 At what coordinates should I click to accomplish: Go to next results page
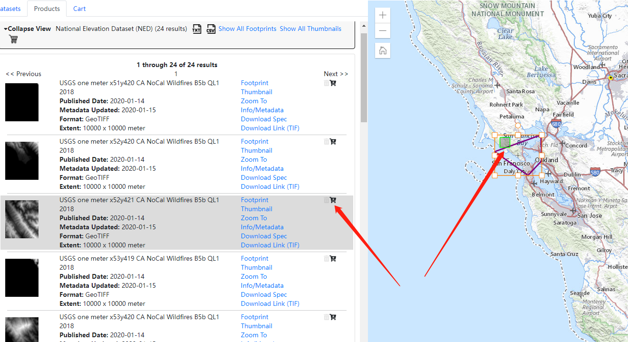click(x=336, y=74)
